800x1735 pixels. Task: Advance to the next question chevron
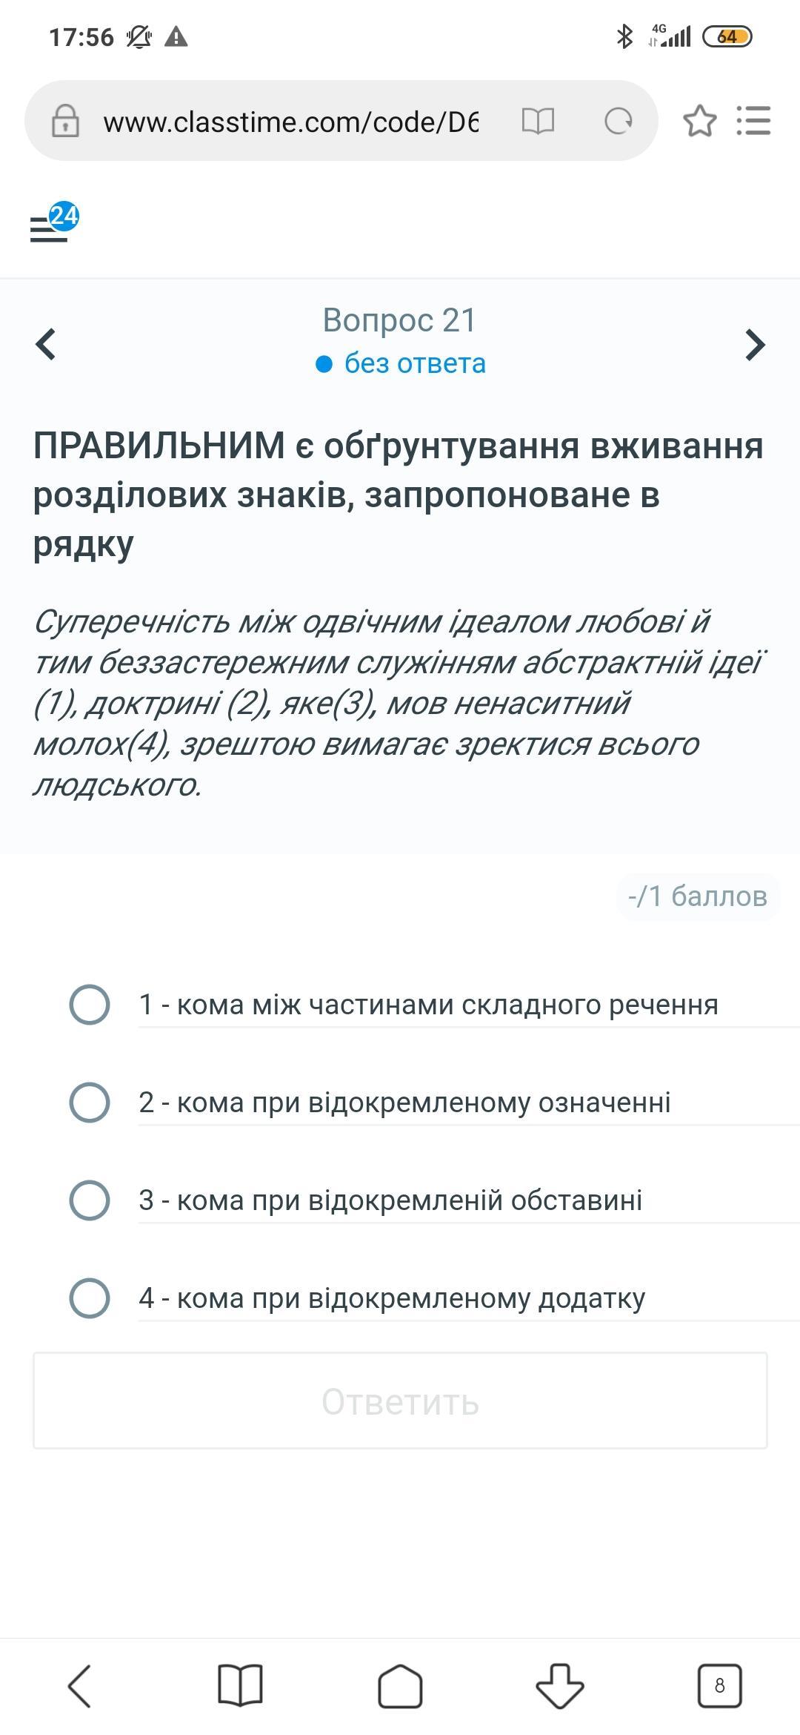coord(754,344)
